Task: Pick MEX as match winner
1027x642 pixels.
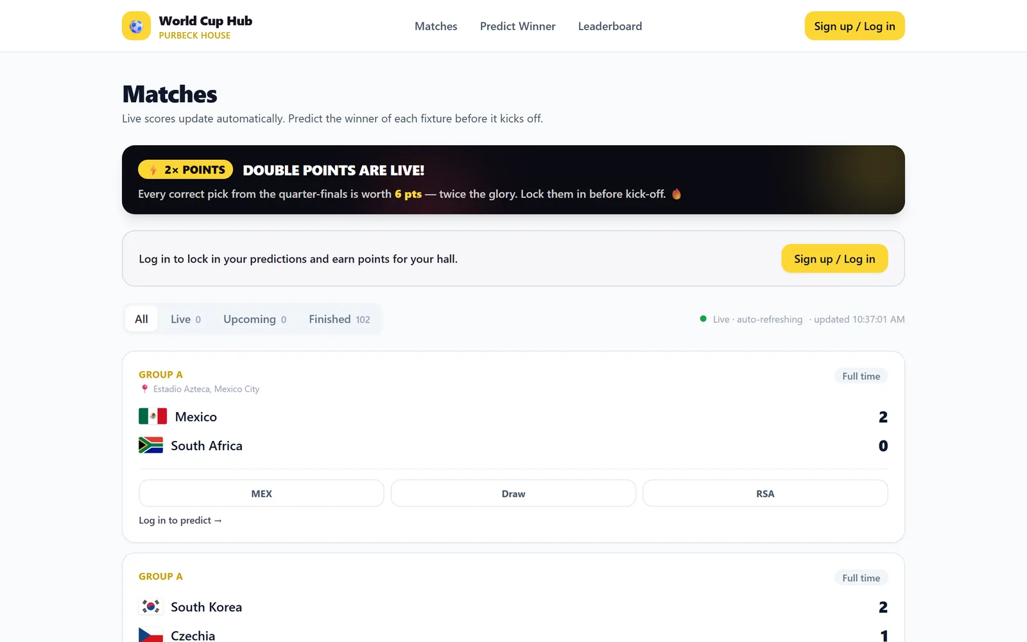Action: tap(261, 493)
